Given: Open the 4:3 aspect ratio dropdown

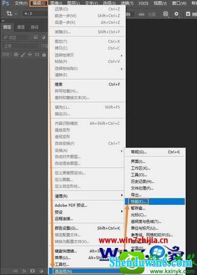Looking at the screenshot, I should pos(34,14).
